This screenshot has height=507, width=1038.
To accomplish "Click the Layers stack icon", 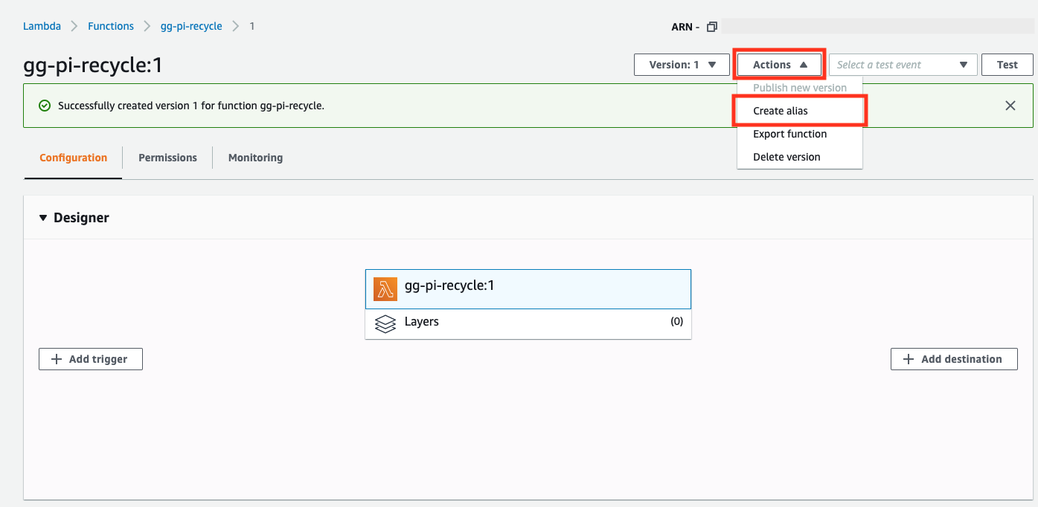I will point(385,324).
